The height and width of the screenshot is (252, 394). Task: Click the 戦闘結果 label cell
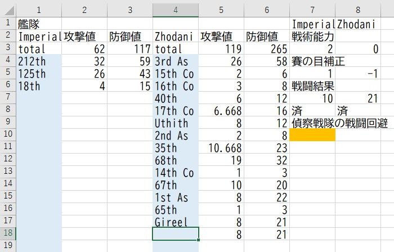312,85
